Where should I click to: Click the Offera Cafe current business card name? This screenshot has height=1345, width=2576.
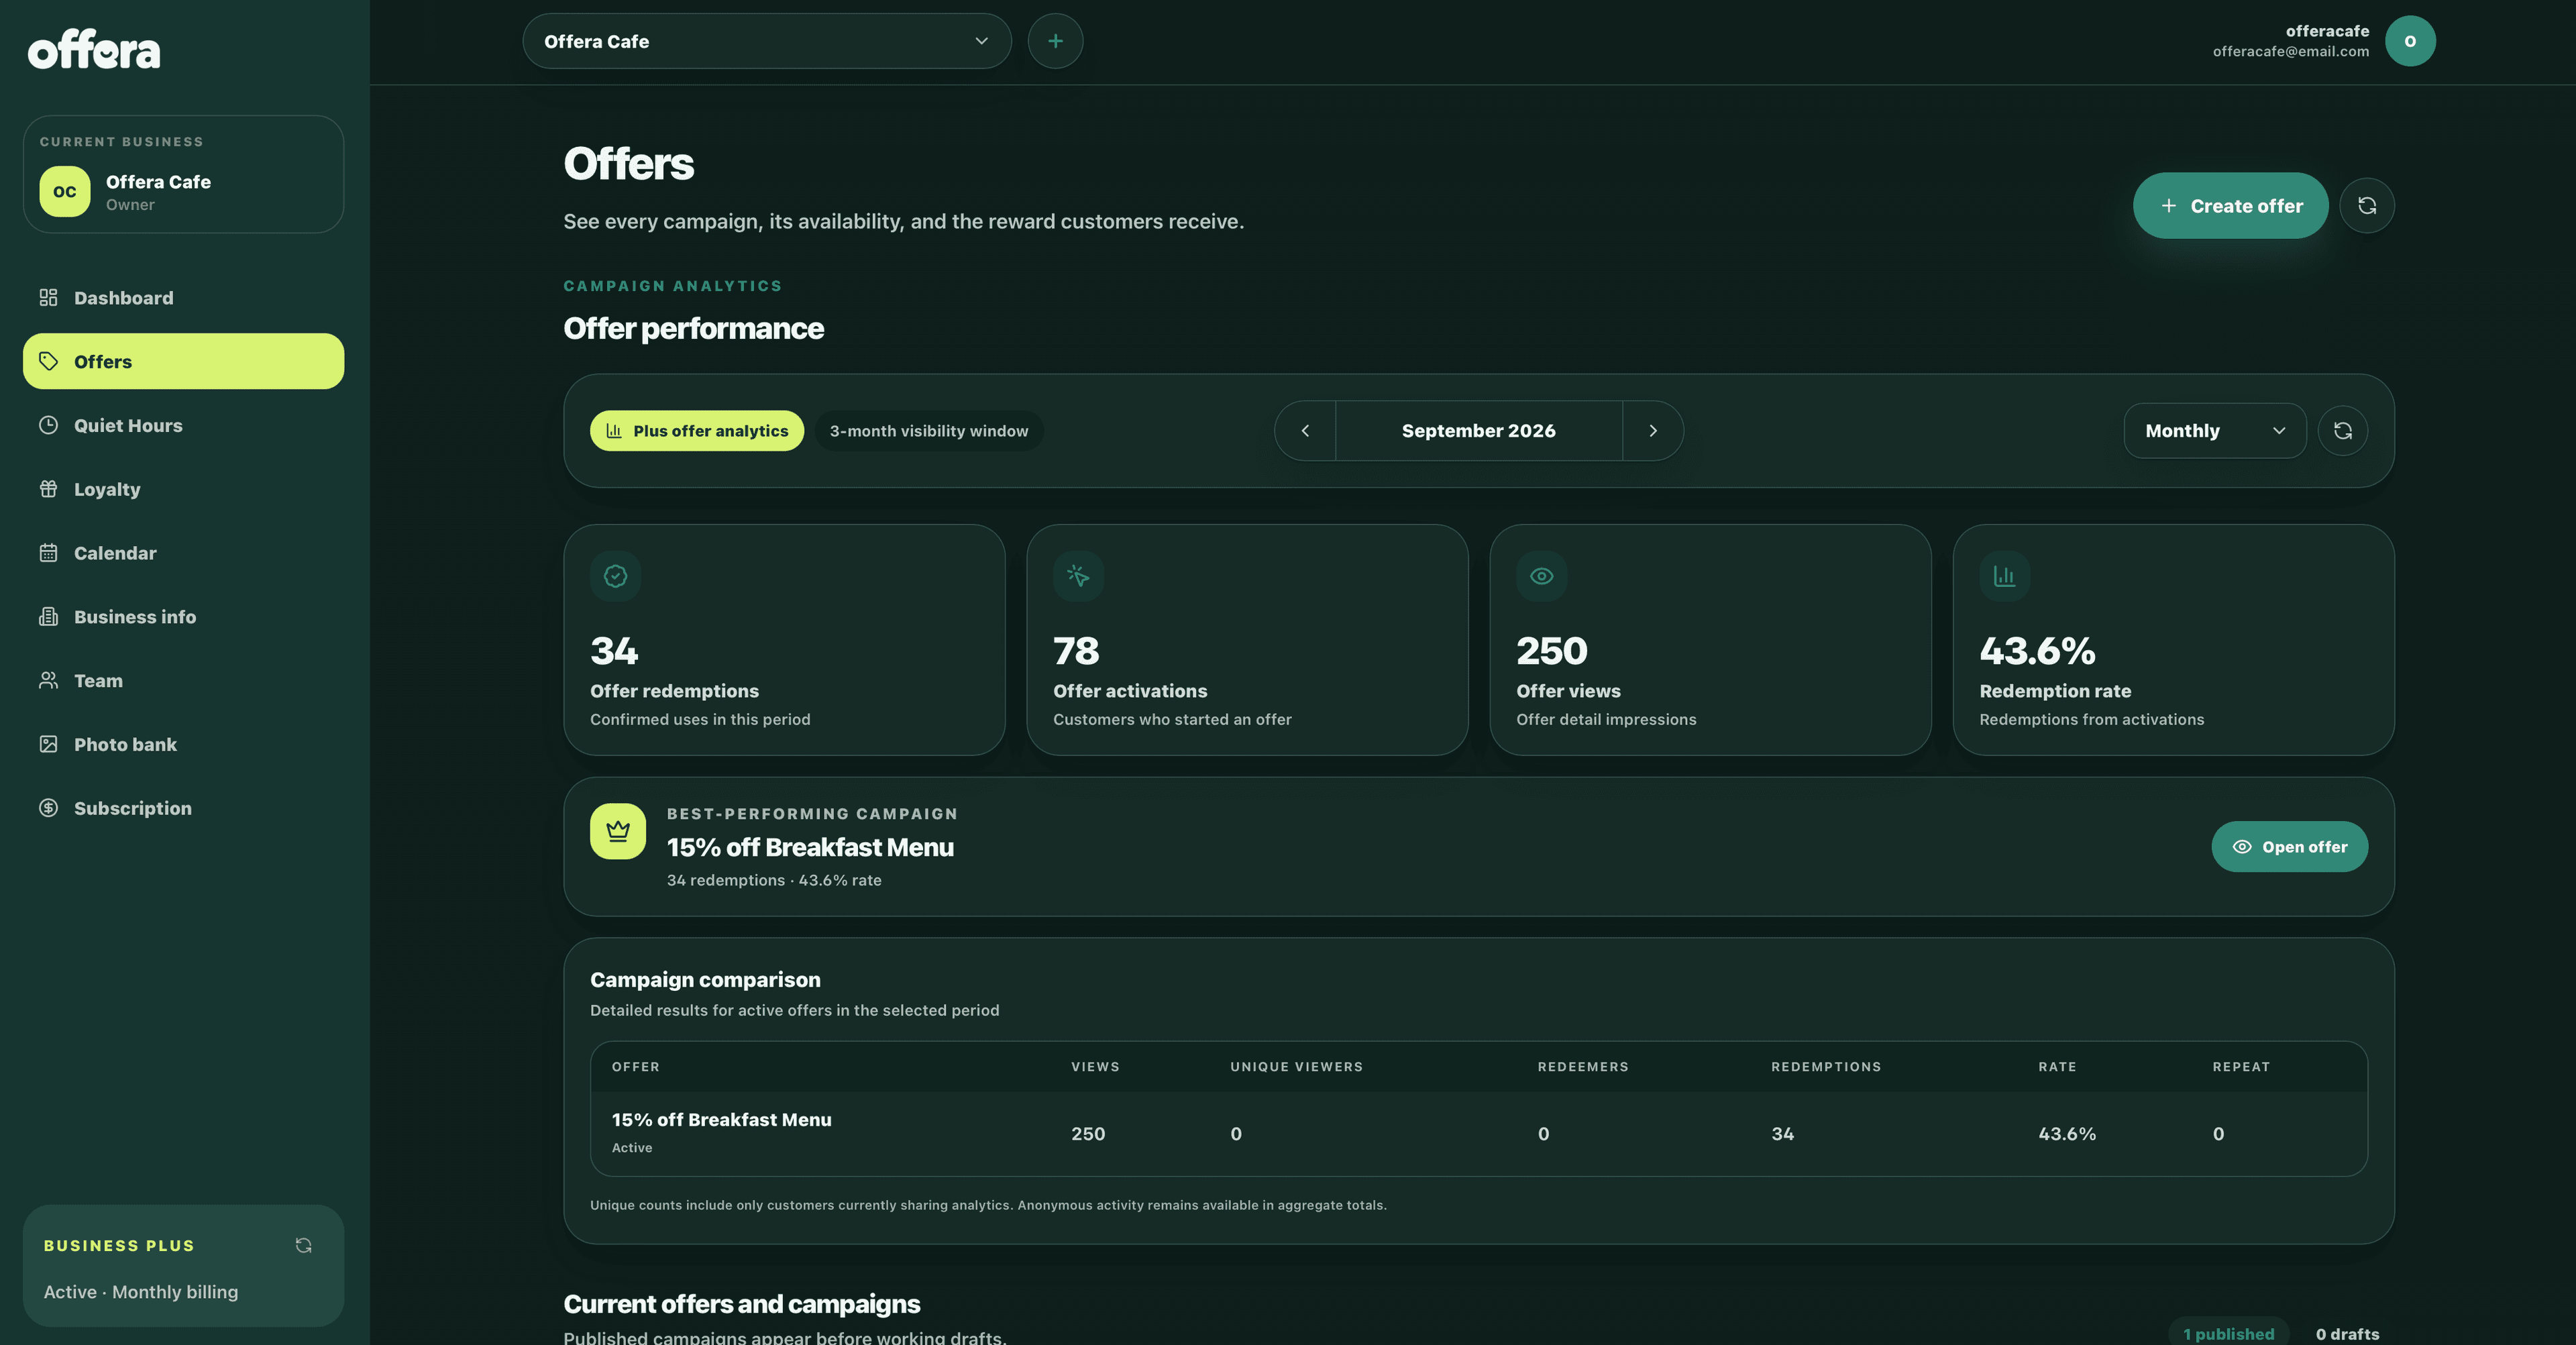[158, 182]
